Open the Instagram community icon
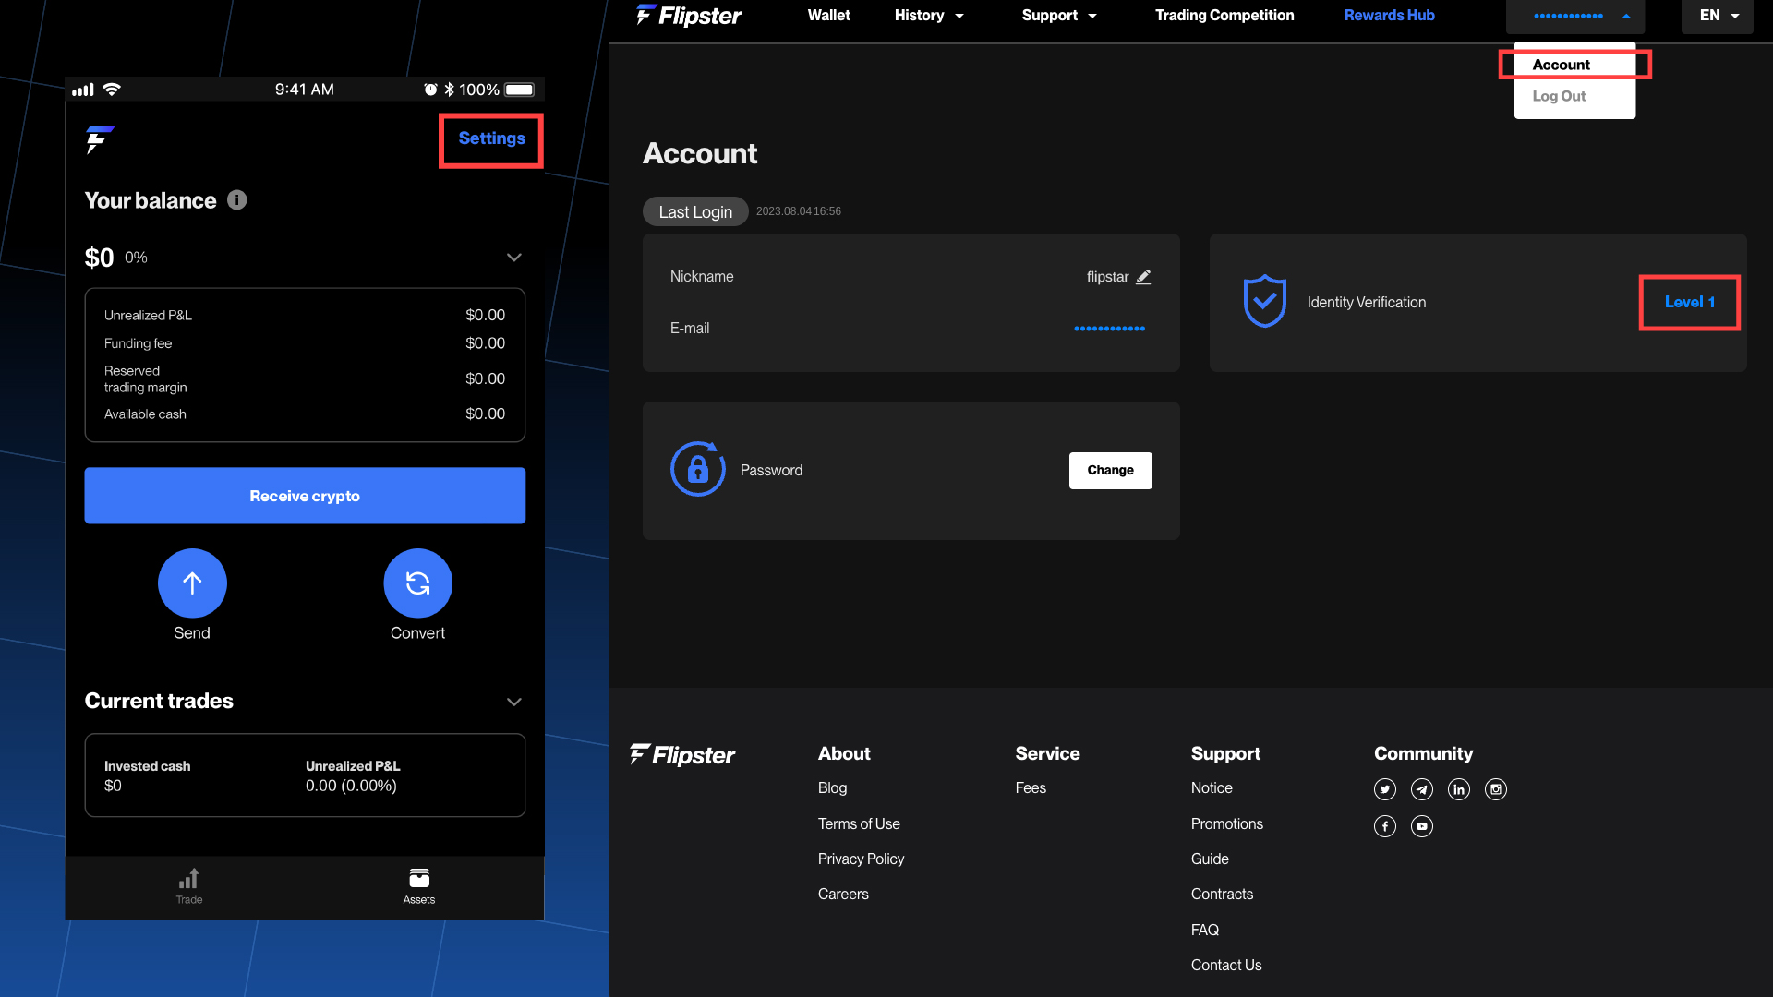The width and height of the screenshot is (1773, 997). 1496,789
